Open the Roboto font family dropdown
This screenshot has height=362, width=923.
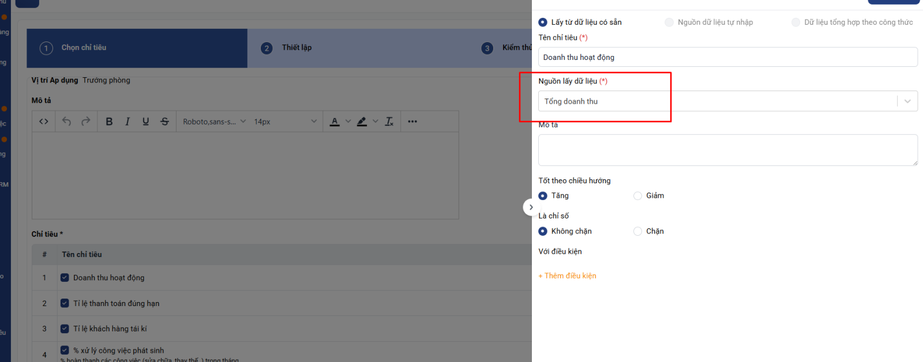[x=214, y=122]
